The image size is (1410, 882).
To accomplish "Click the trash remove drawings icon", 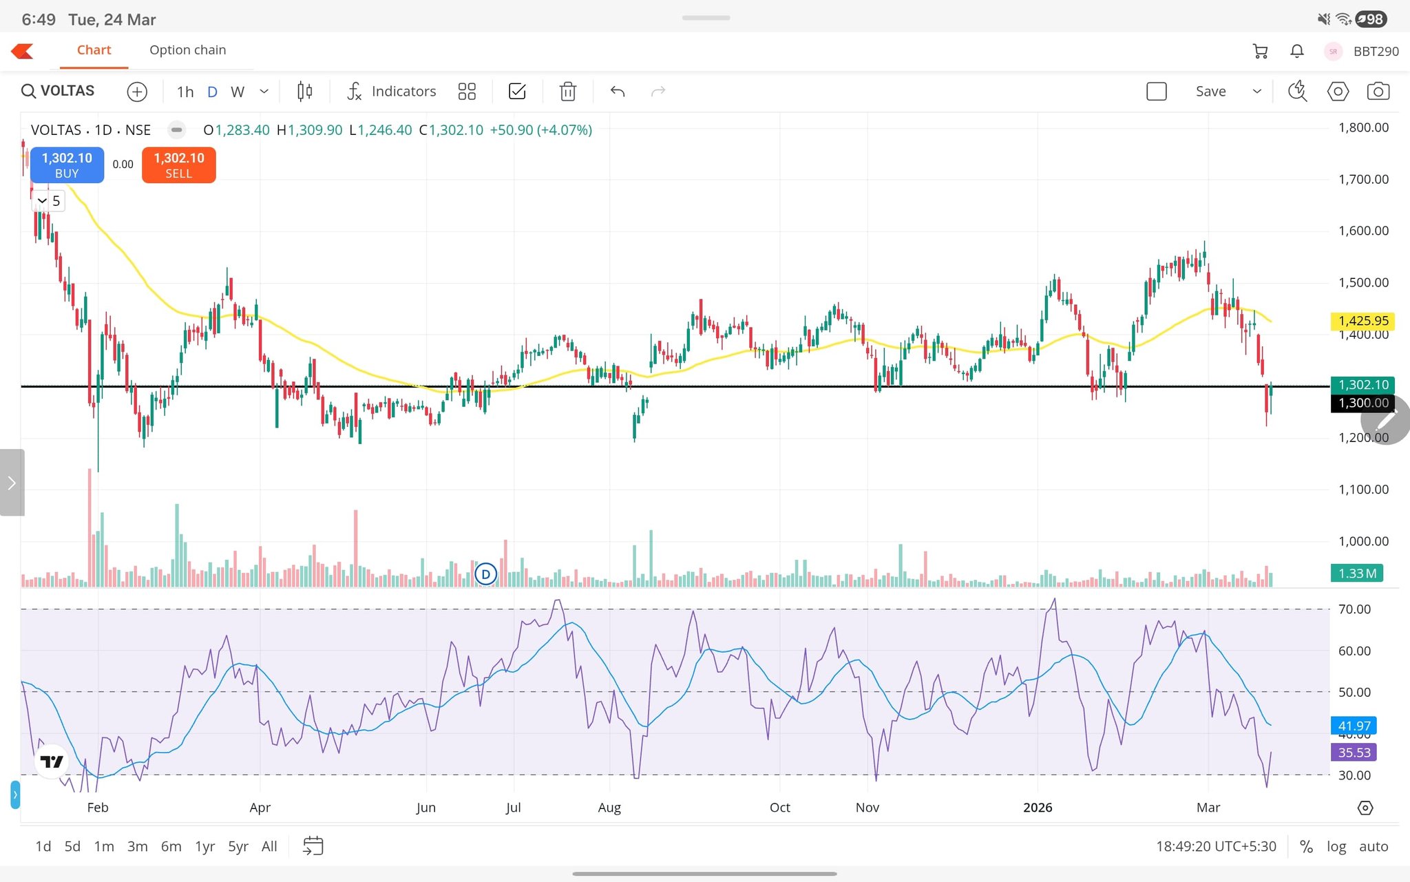I will click(x=567, y=92).
